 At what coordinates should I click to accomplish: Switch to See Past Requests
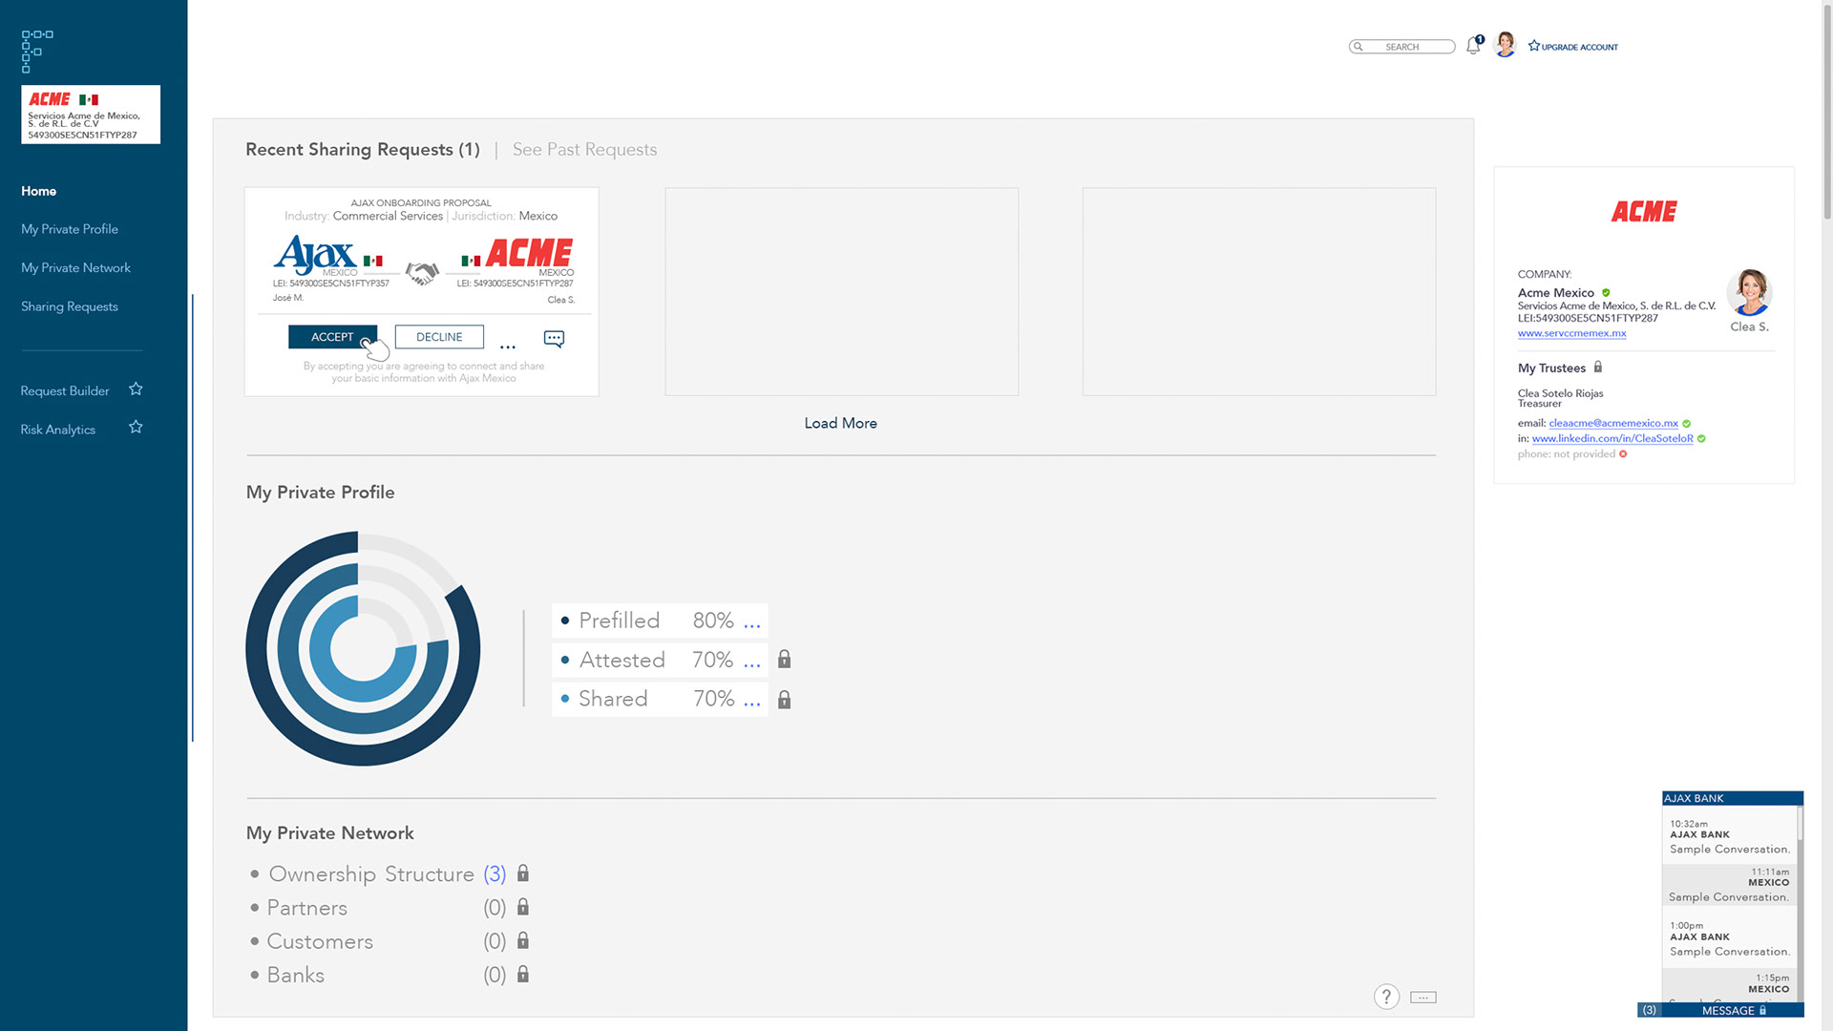pos(584,150)
